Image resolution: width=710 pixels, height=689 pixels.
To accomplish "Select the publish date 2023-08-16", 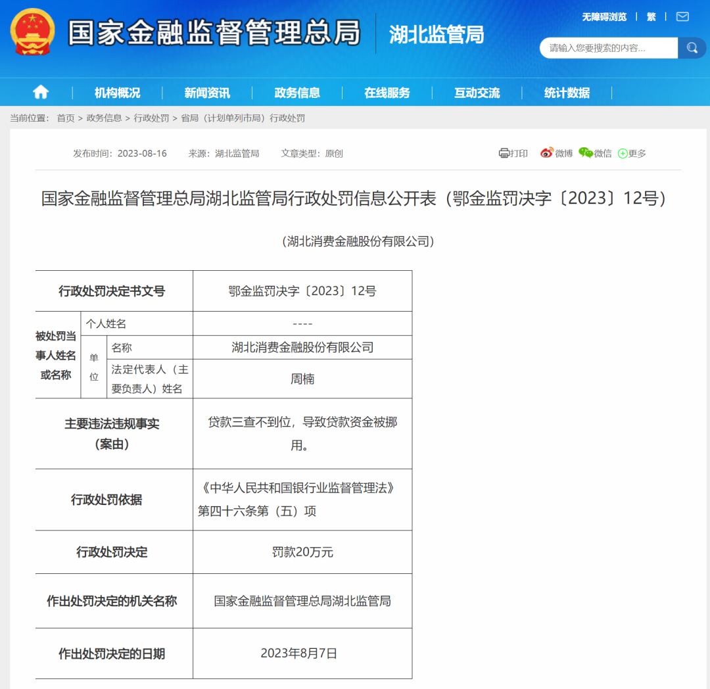I will tap(142, 153).
